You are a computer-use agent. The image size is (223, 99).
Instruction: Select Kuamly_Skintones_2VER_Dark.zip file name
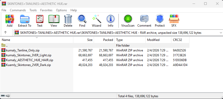pos(28,65)
